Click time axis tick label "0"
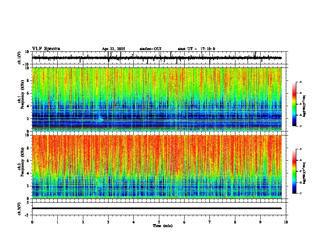The image size is (322, 249). [x=32, y=222]
